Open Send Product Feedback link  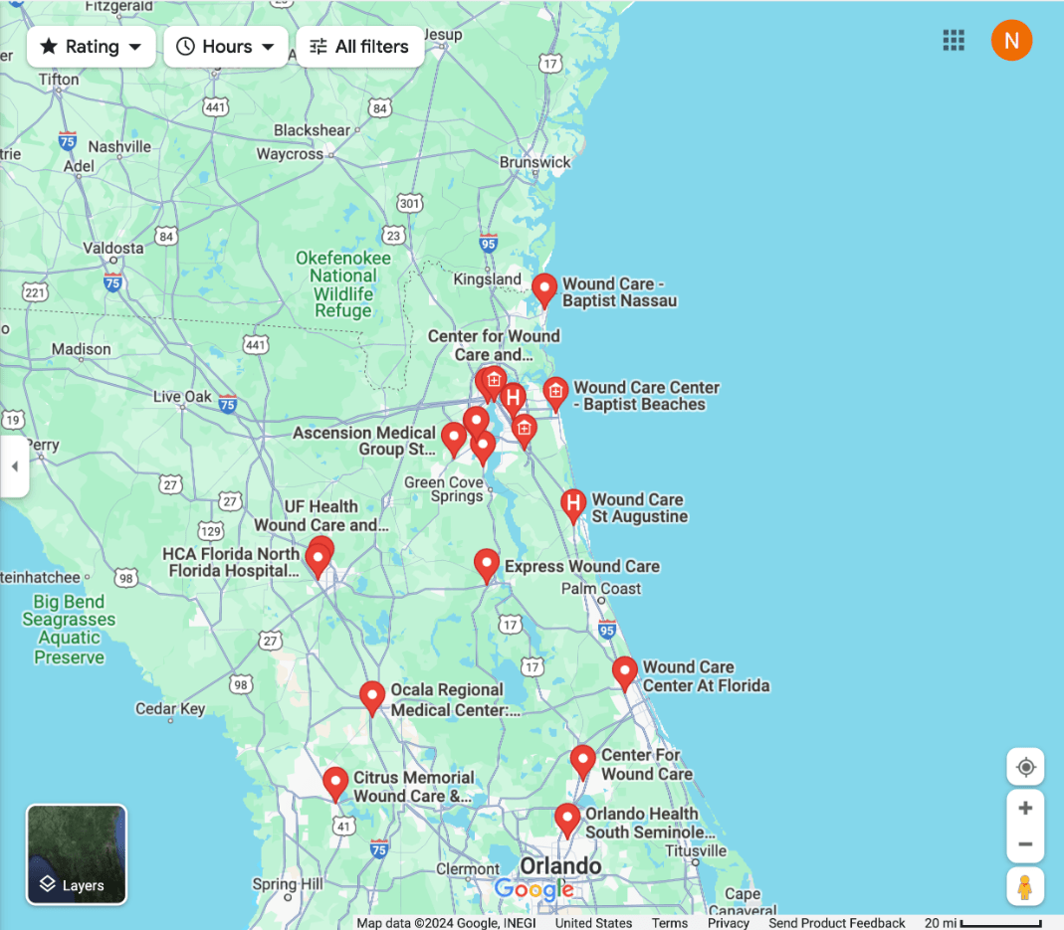(x=836, y=922)
